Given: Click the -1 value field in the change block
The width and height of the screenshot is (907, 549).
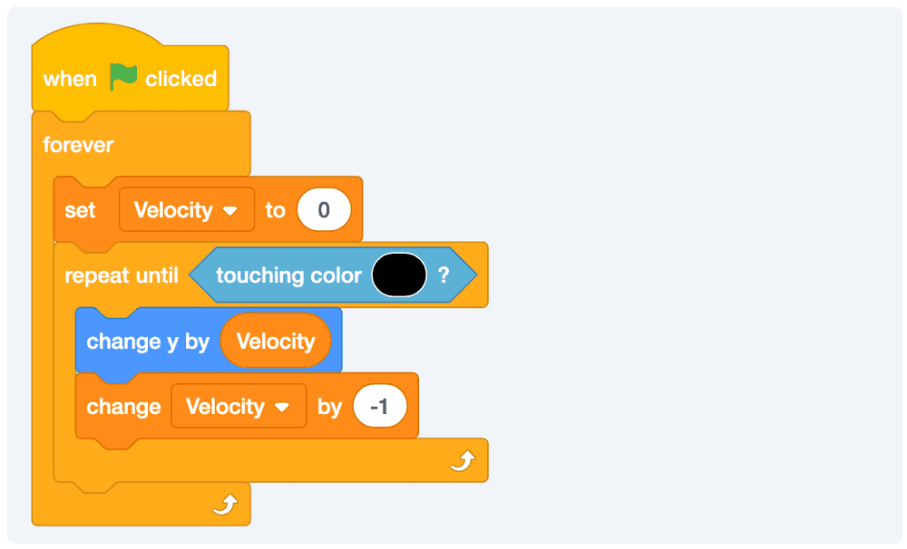Looking at the screenshot, I should point(380,407).
